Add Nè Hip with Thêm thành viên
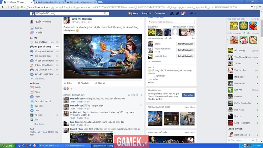The image size is (263, 148). 185,44
